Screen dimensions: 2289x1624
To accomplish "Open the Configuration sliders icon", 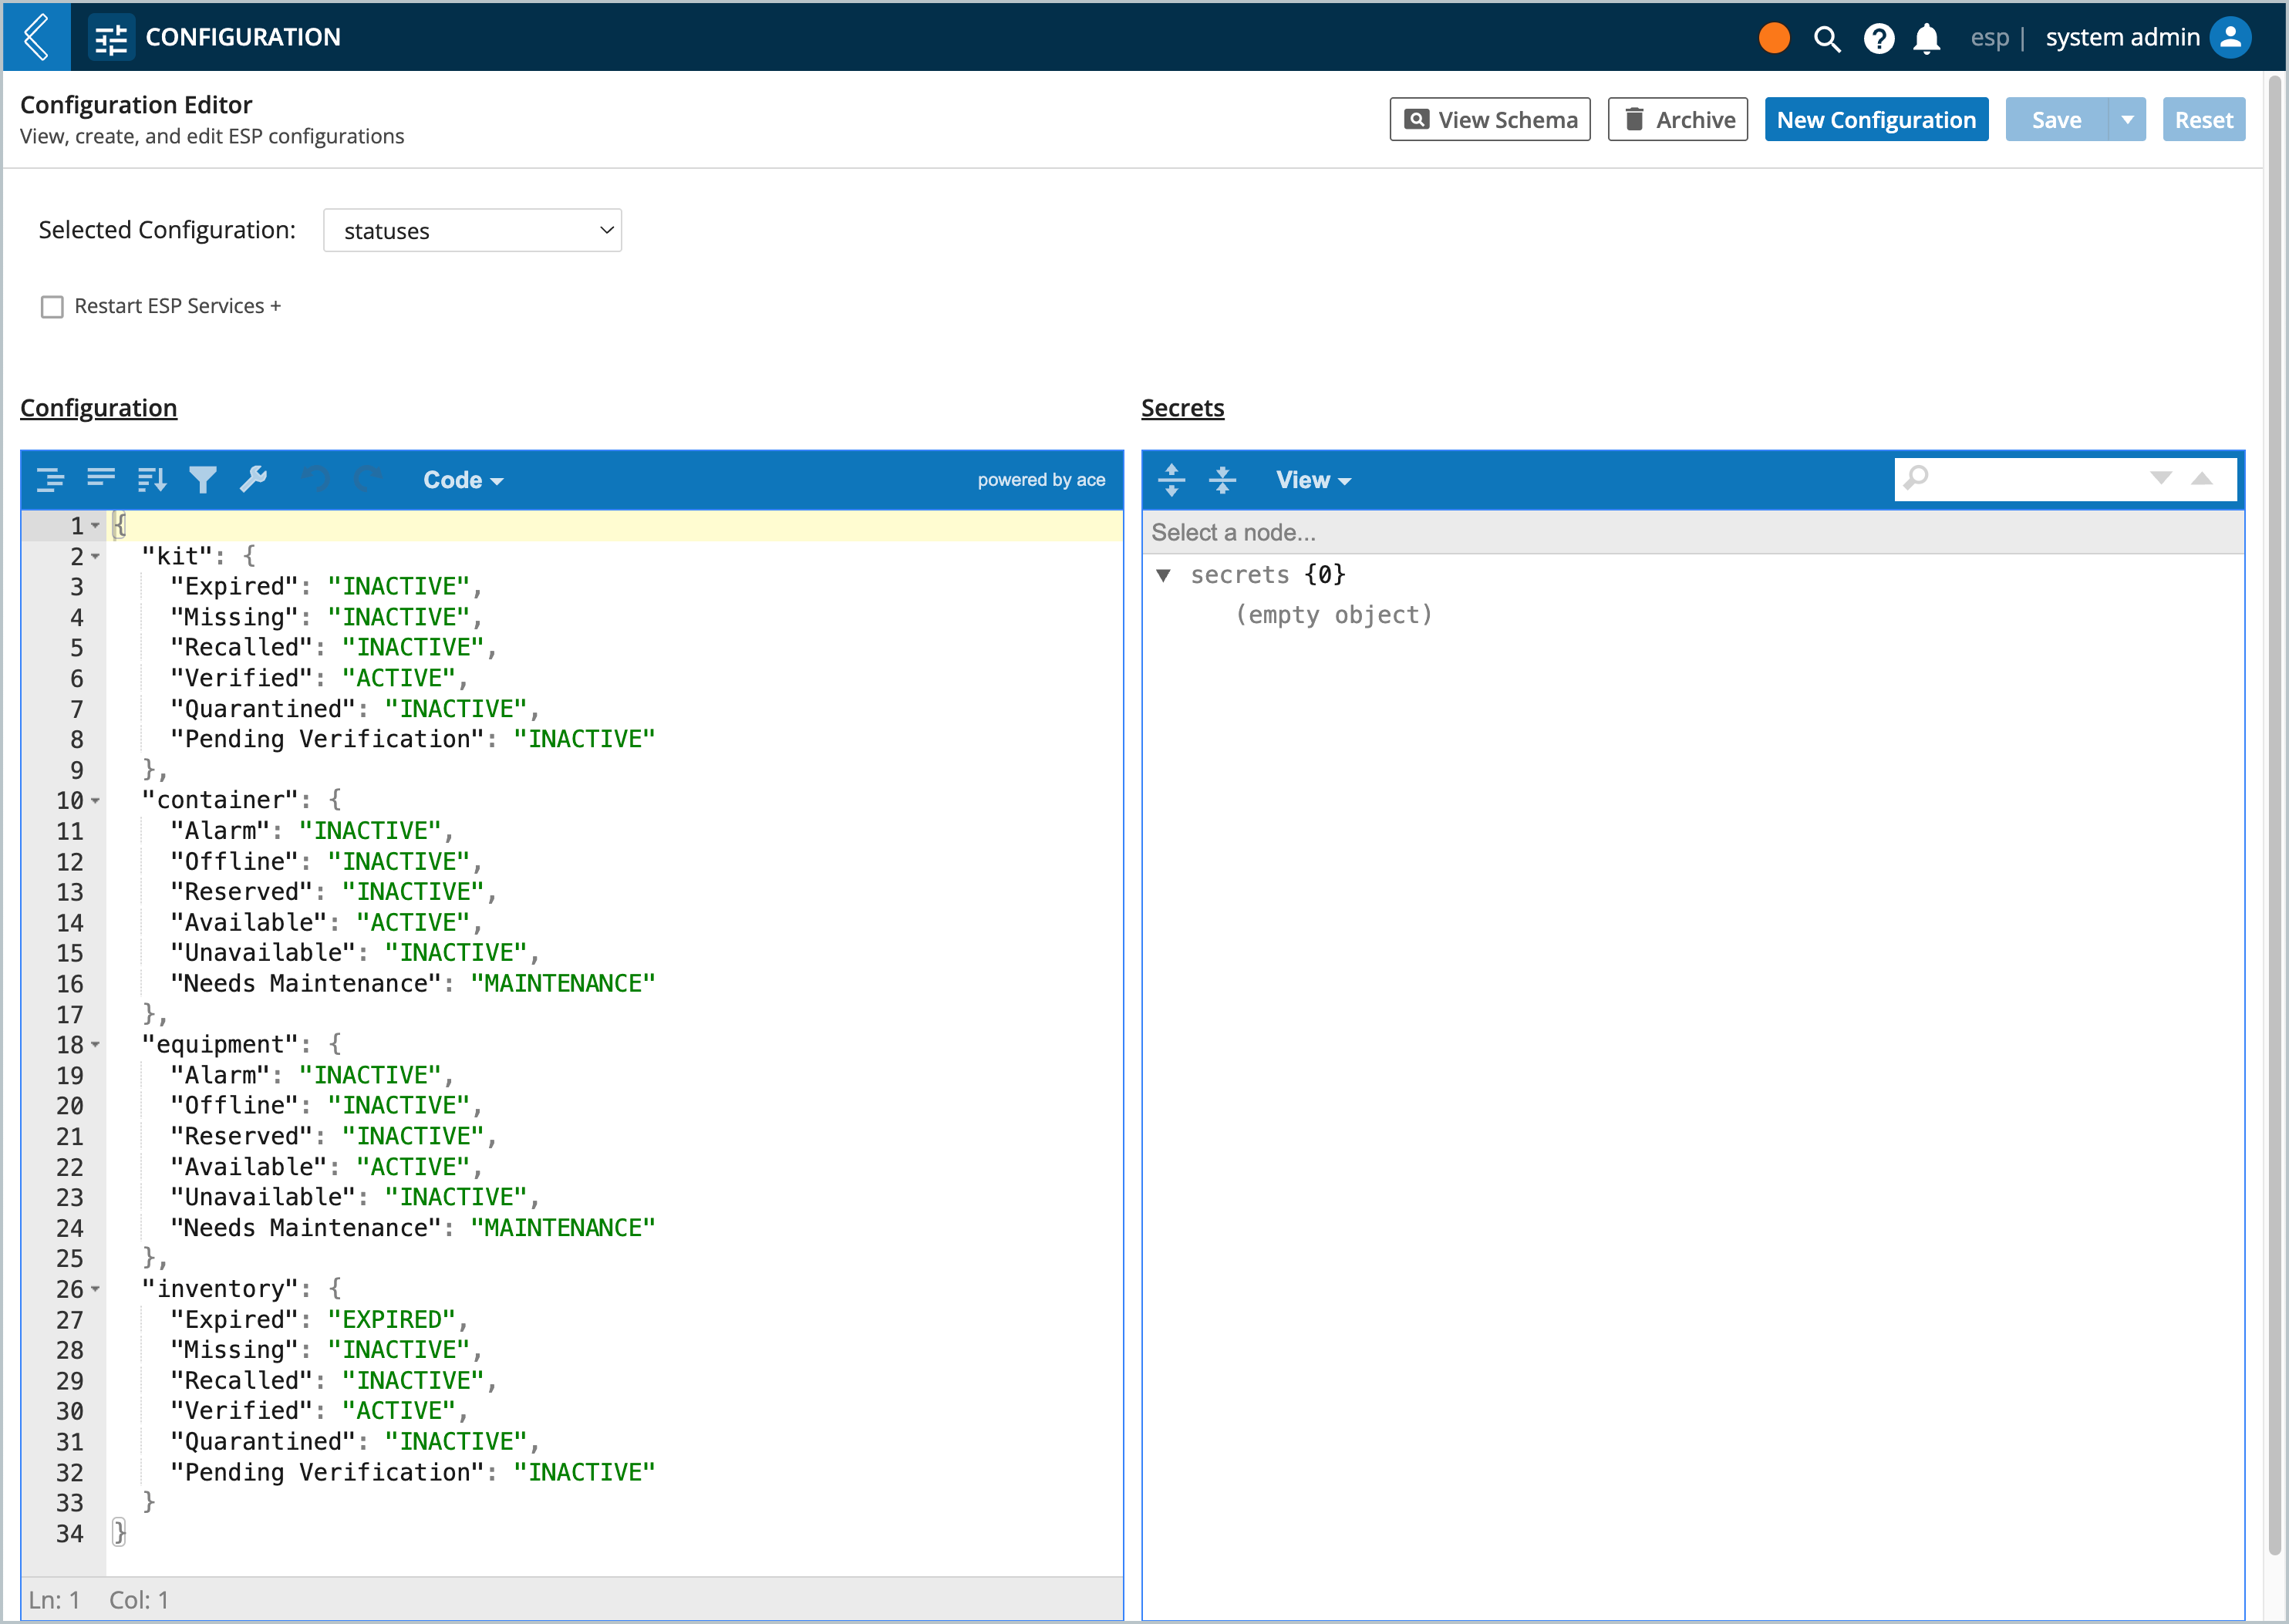I will tap(111, 38).
